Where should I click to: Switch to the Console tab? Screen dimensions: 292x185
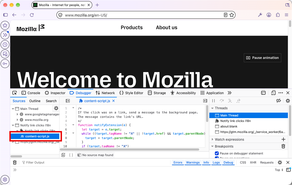(x=31, y=93)
